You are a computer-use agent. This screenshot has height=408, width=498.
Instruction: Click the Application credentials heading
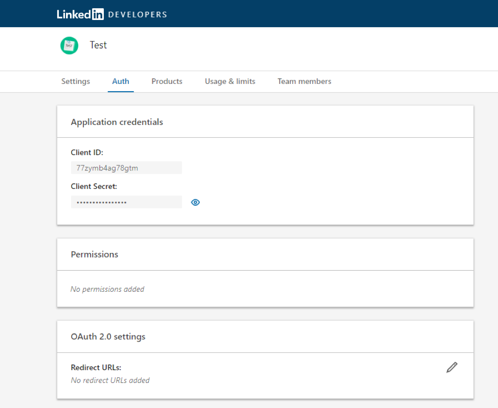click(117, 122)
